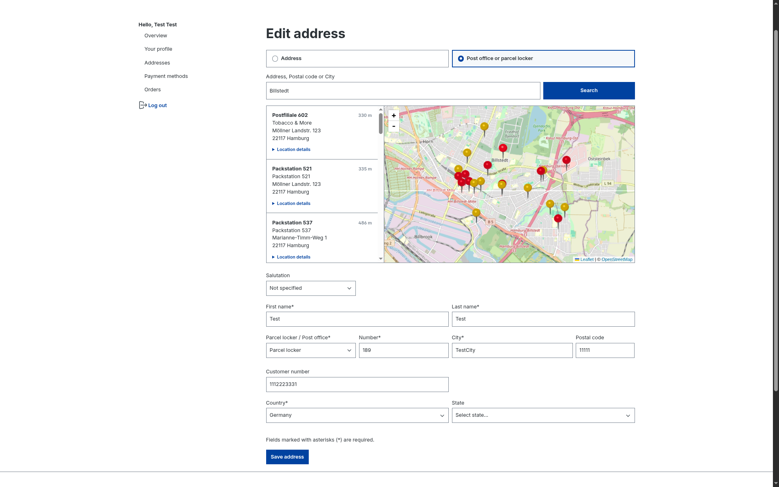Click the Save address button
Image resolution: width=779 pixels, height=487 pixels.
click(x=287, y=457)
